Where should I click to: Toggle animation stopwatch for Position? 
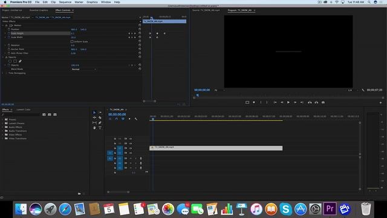click(9, 29)
